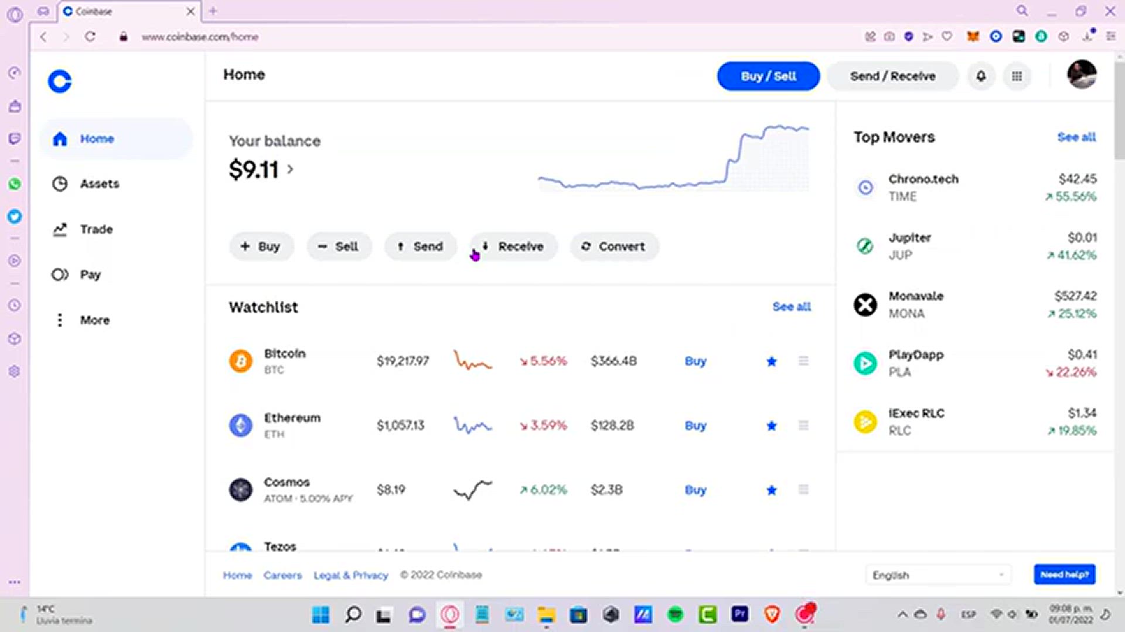Click the blue Buy / Sell button
The height and width of the screenshot is (632, 1125).
point(768,76)
